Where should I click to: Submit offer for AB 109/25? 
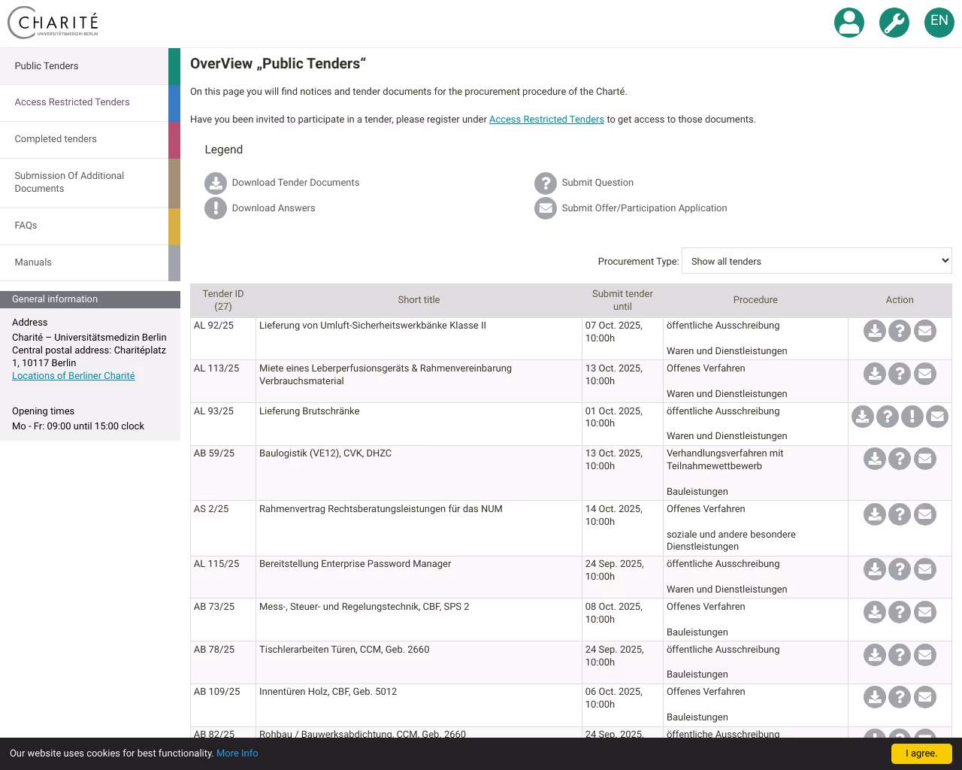[925, 697]
